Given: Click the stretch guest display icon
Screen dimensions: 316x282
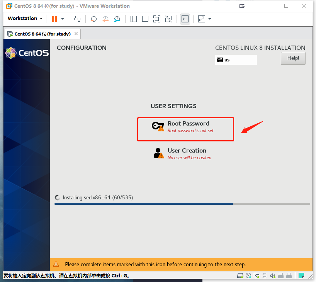Looking at the screenshot, I should (202, 19).
